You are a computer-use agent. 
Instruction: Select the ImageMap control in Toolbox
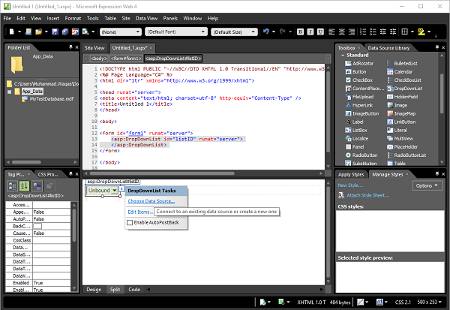(406, 113)
